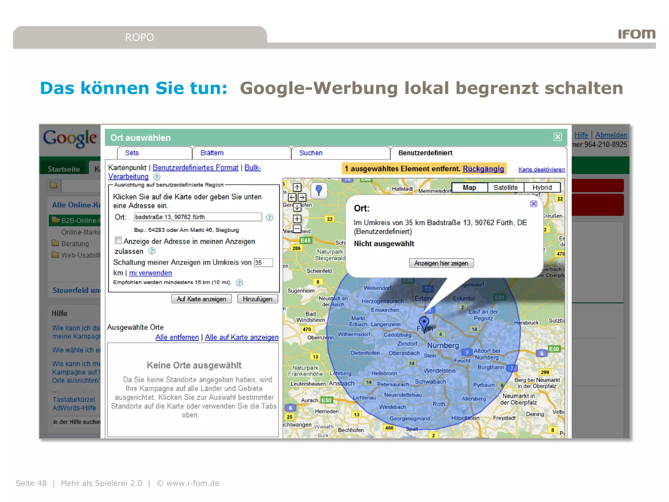Click the Umkreis radius field showing 35
This screenshot has width=669, height=502.
tap(263, 262)
